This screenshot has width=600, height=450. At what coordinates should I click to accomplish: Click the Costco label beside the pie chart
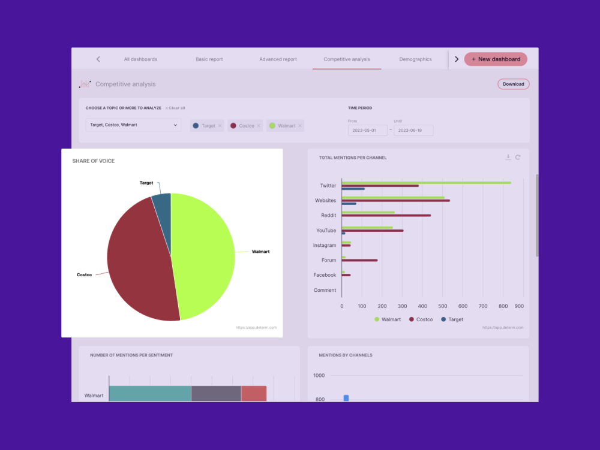[84, 274]
